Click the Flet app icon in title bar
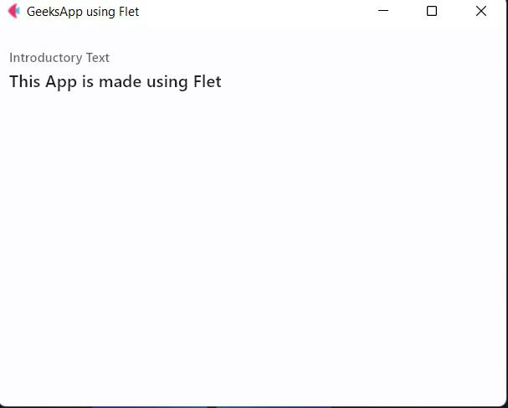Screen dimensions: 508x408 click(x=14, y=11)
